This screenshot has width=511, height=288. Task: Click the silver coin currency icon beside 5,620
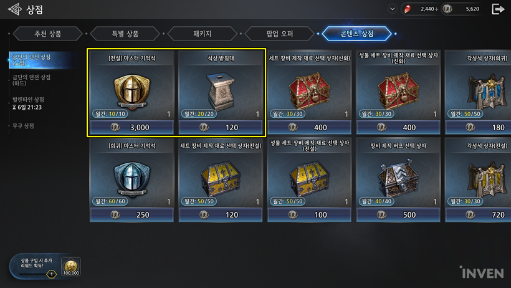pyautogui.click(x=447, y=9)
